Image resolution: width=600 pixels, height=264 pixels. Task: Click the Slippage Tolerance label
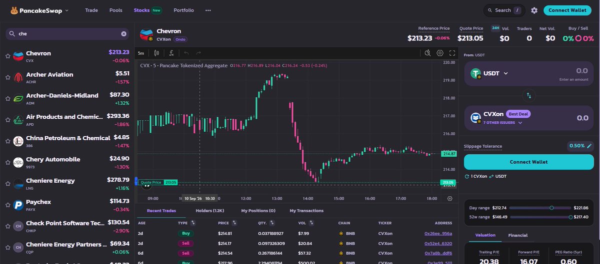click(483, 146)
